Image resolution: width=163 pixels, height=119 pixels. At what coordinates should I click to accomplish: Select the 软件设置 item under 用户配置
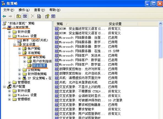tap(24, 91)
